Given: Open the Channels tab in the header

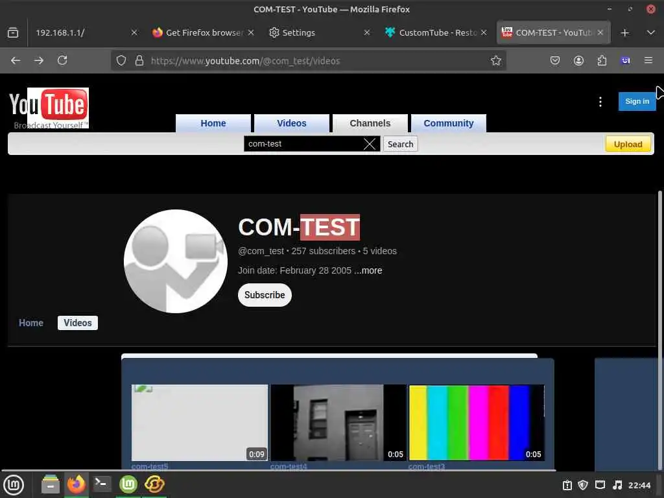Looking at the screenshot, I should [x=370, y=123].
